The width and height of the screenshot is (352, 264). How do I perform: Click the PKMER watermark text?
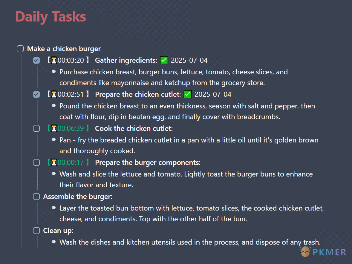click(329, 252)
